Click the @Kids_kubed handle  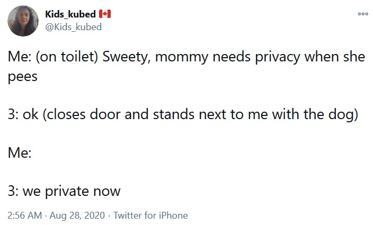pos(73,27)
